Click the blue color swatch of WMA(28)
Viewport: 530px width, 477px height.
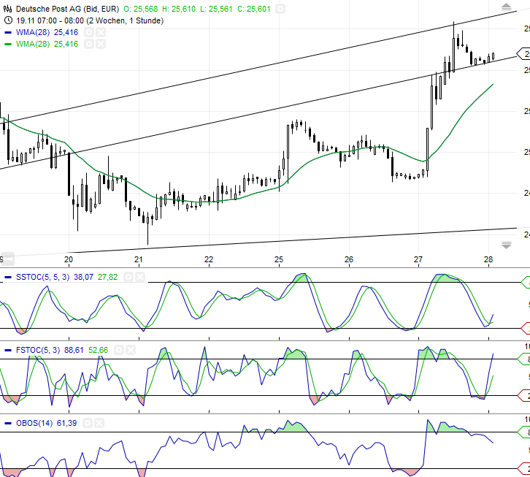click(x=8, y=33)
